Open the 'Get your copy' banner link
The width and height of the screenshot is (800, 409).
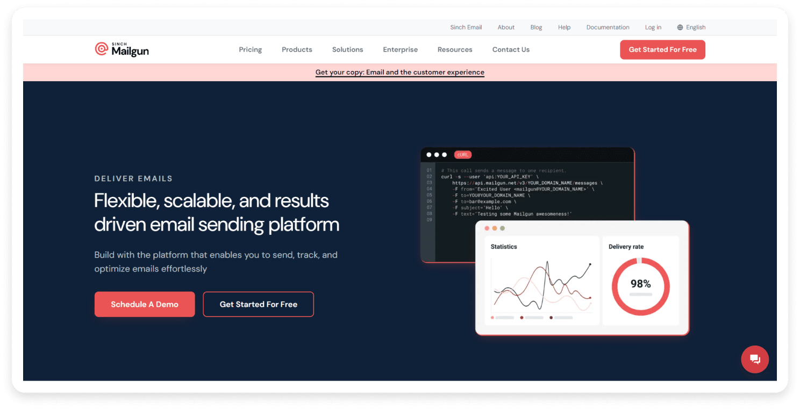coord(400,72)
